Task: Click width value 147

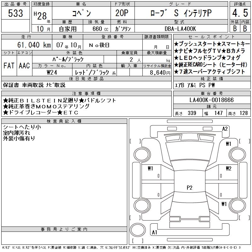Action: click(218, 113)
